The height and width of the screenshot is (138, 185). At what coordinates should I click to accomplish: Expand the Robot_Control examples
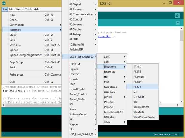coord(80,94)
